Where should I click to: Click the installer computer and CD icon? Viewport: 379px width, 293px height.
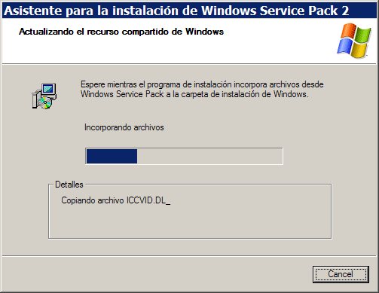click(44, 96)
